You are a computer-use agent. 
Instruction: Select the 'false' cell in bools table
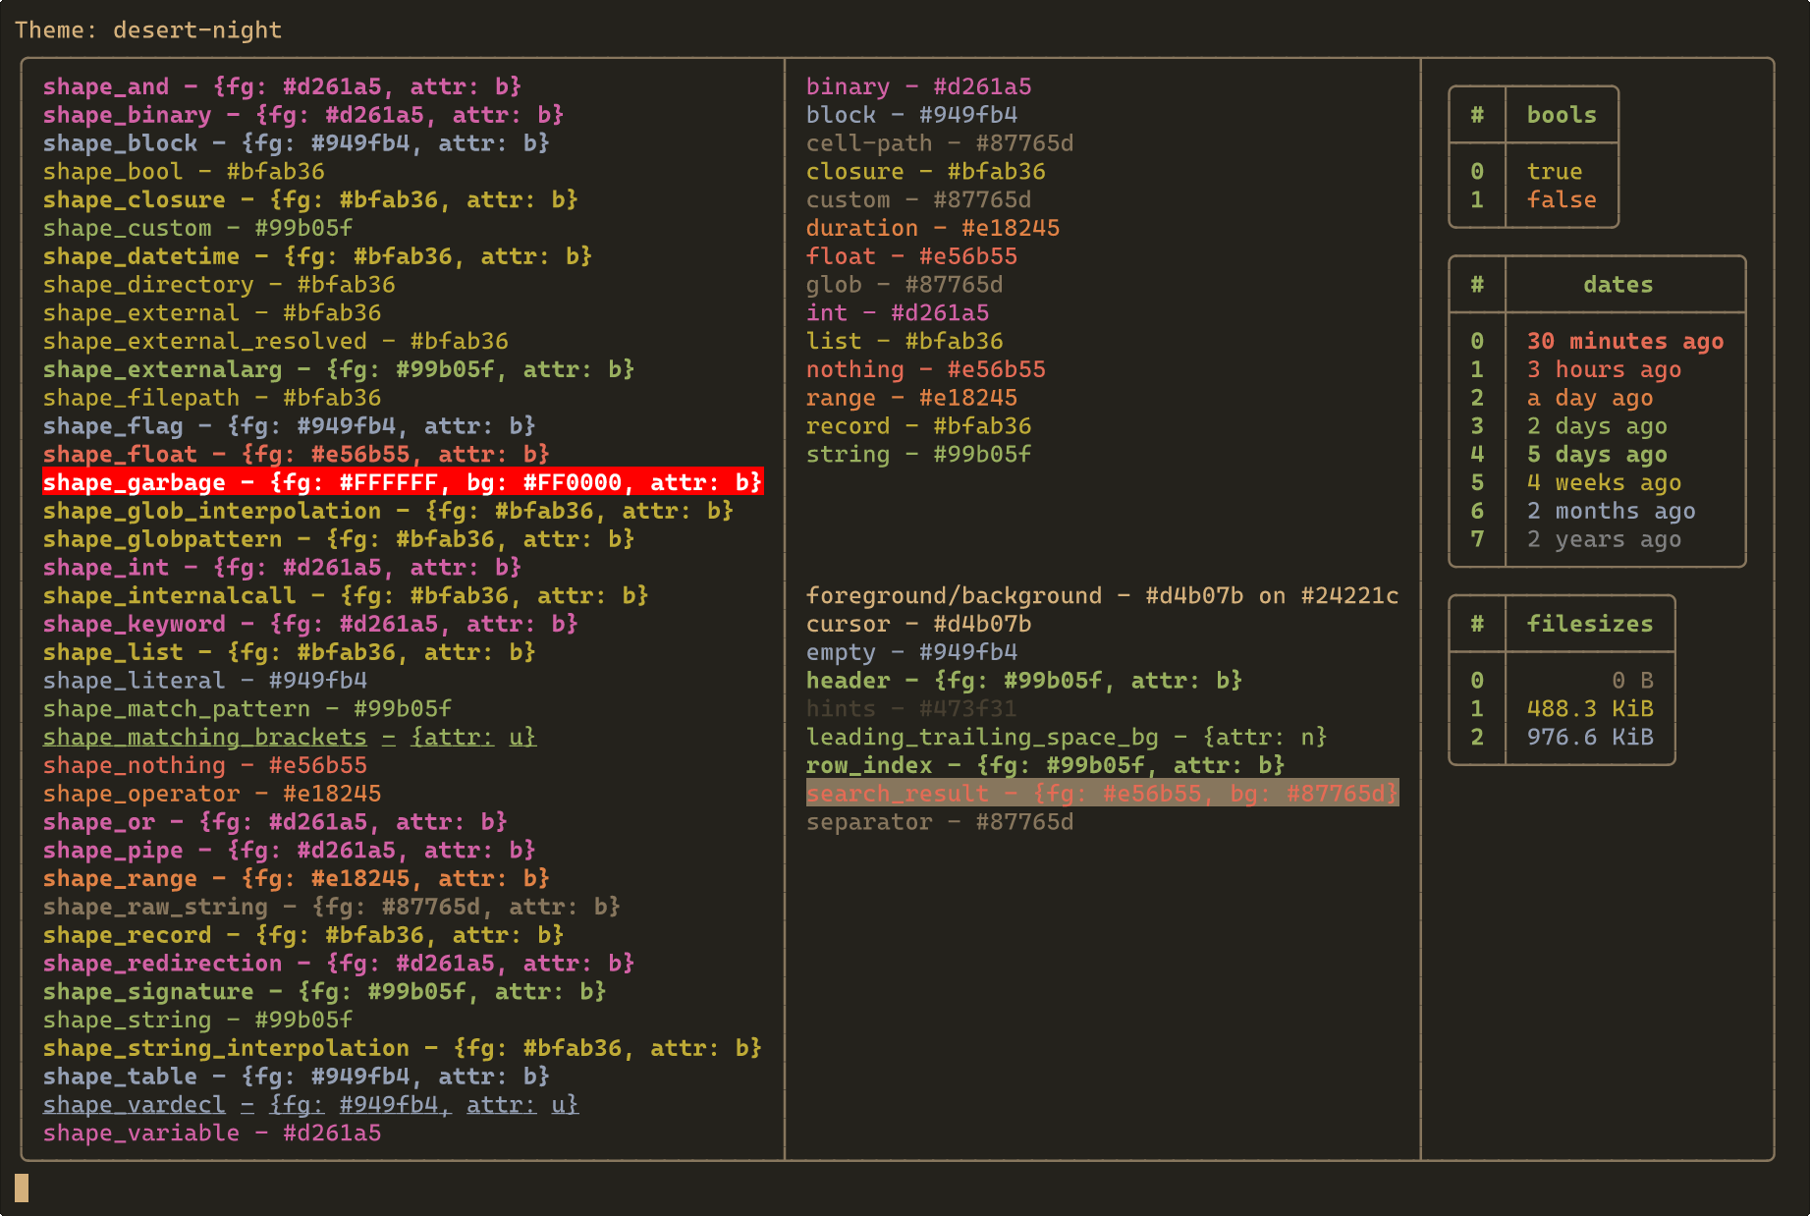tap(1562, 200)
